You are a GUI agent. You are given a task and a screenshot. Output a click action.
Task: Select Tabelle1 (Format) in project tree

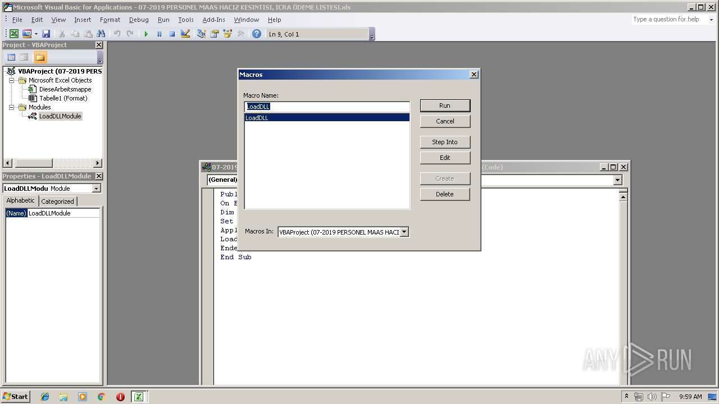(x=63, y=98)
